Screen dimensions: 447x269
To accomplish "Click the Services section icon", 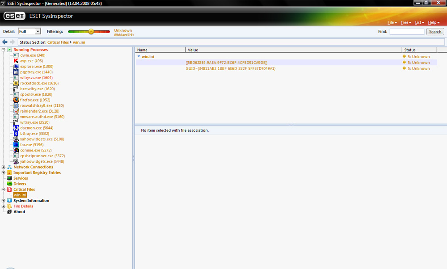I will tap(9, 178).
